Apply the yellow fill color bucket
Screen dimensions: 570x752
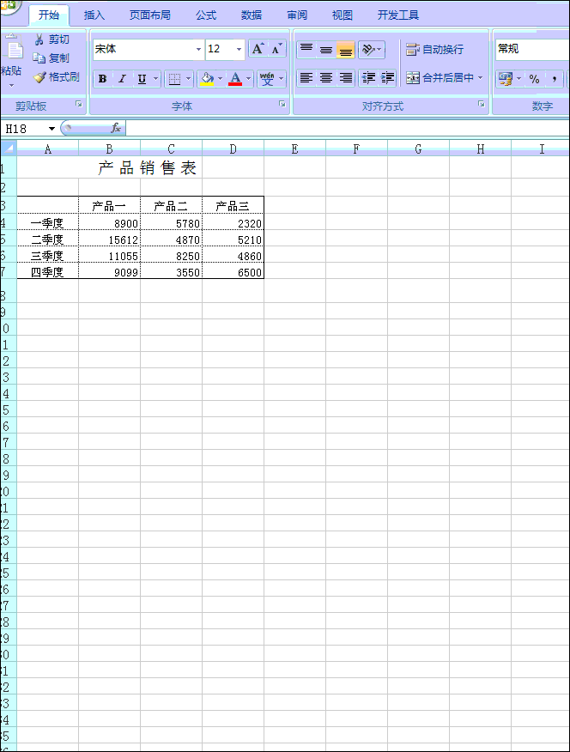(x=207, y=79)
